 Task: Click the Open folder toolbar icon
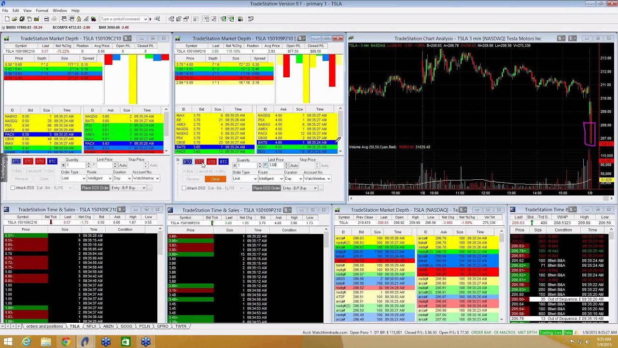[15, 19]
